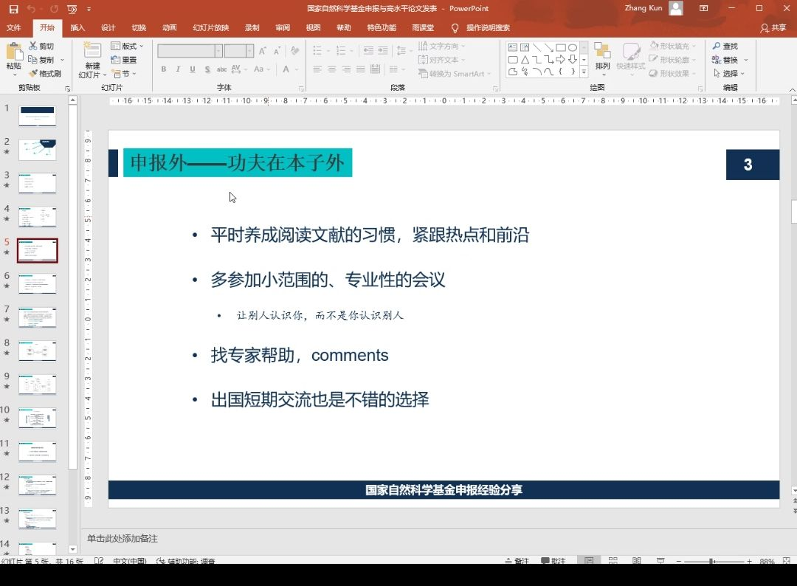The width and height of the screenshot is (797, 586).
Task: Toggle the Comments (批注) pane in status bar
Action: (553, 562)
